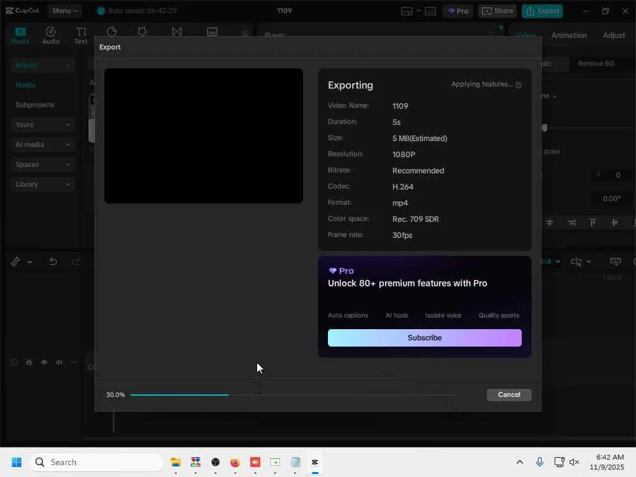This screenshot has width=636, height=477.
Task: Expand the layout switcher dropdown arrow
Action: [418, 11]
